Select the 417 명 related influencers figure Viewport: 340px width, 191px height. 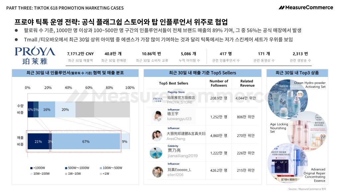pos(226,54)
